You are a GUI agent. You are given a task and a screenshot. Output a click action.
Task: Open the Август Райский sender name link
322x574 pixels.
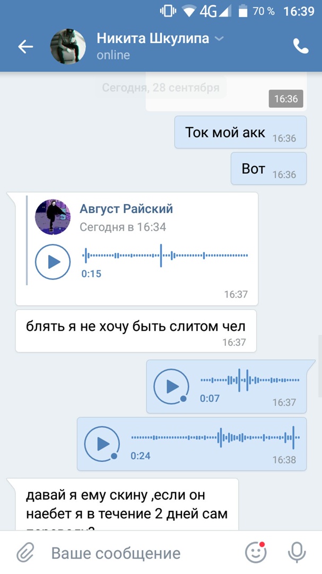pos(126,209)
